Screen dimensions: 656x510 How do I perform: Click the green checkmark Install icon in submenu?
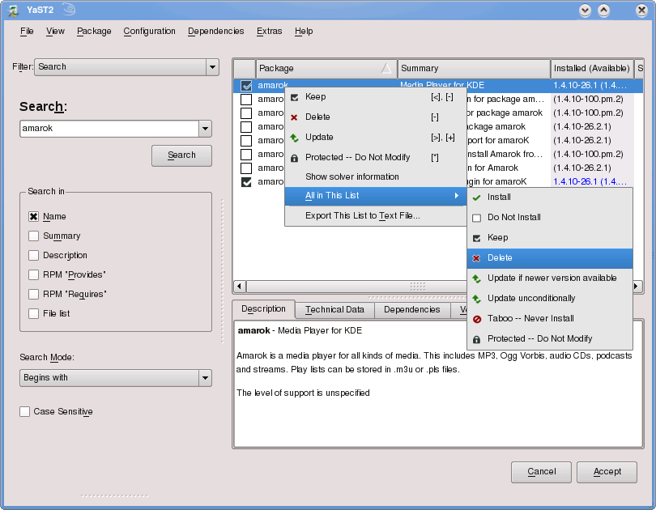pos(476,198)
